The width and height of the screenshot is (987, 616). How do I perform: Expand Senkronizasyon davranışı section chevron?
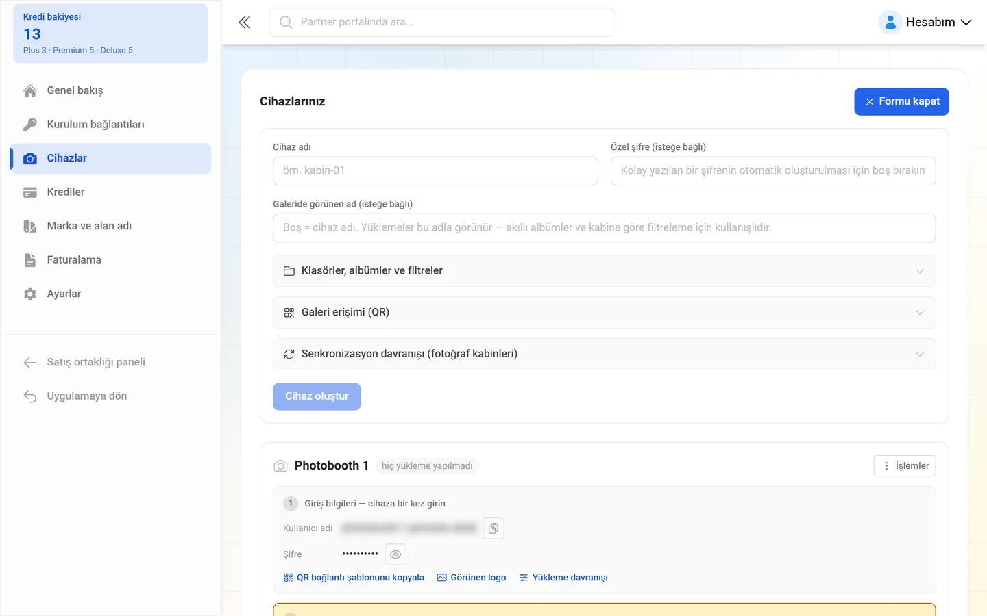point(920,355)
